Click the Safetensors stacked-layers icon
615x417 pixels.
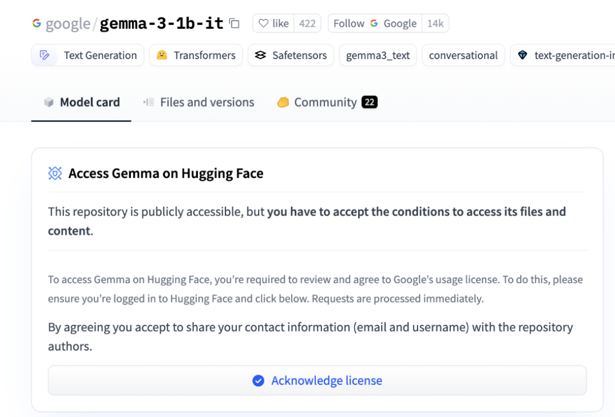pyautogui.click(x=260, y=55)
